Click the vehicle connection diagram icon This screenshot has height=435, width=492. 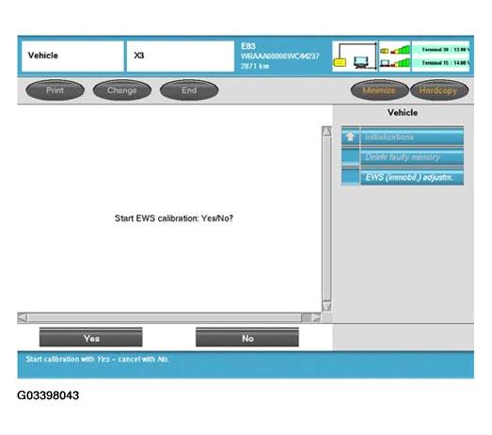pos(355,56)
